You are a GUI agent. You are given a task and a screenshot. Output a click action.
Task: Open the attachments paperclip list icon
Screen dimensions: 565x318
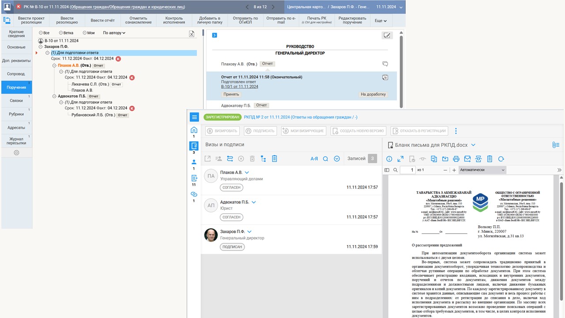point(555,145)
